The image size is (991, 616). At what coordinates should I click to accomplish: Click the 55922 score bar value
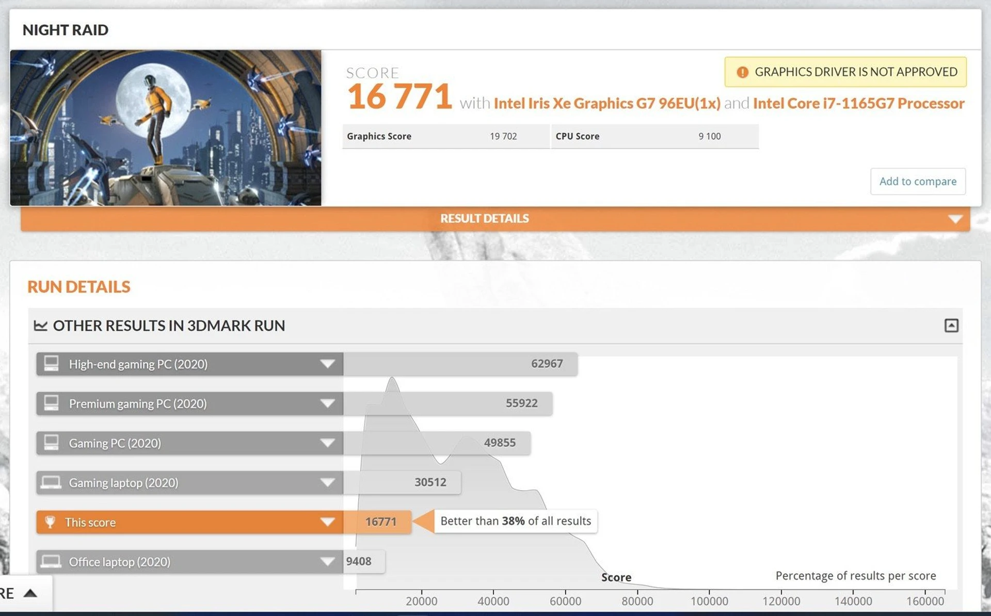[521, 403]
